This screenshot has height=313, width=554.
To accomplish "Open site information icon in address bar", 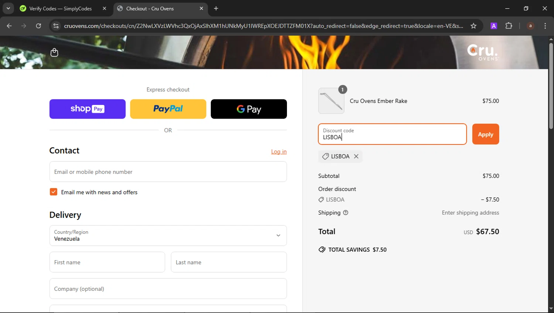I will point(56,26).
